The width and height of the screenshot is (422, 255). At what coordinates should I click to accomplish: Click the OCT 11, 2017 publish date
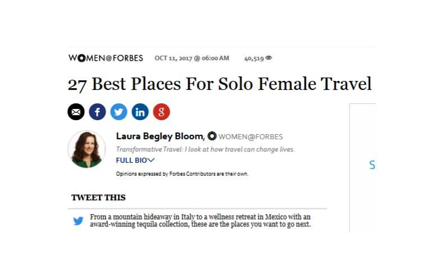192,58
